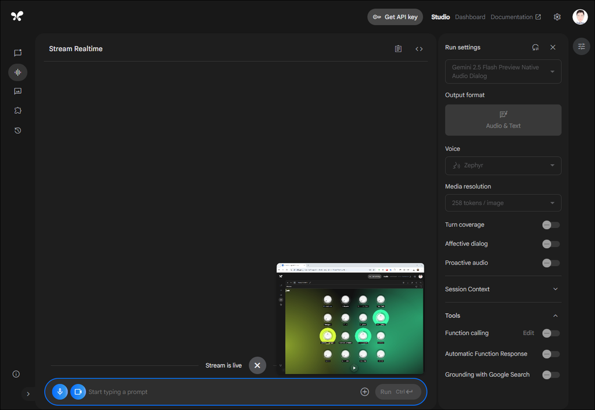
Task: Expand the left sidebar with arrow
Action: click(x=28, y=394)
